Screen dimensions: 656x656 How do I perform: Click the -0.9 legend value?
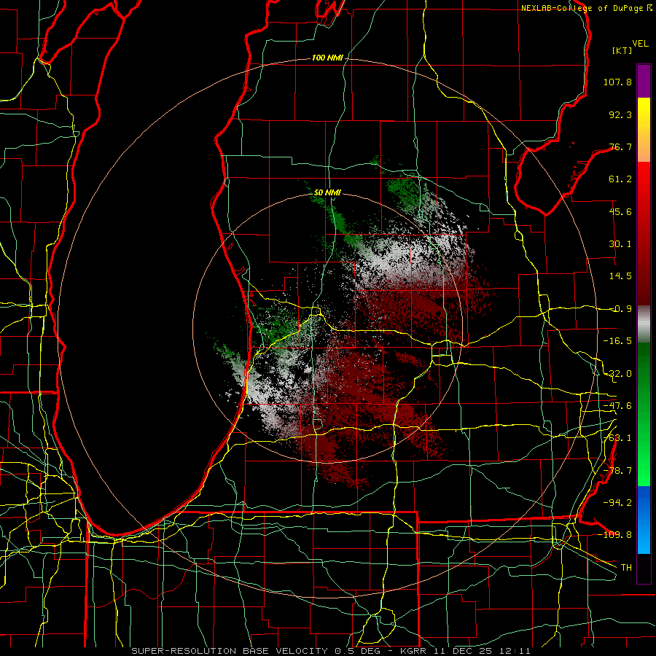pos(620,309)
